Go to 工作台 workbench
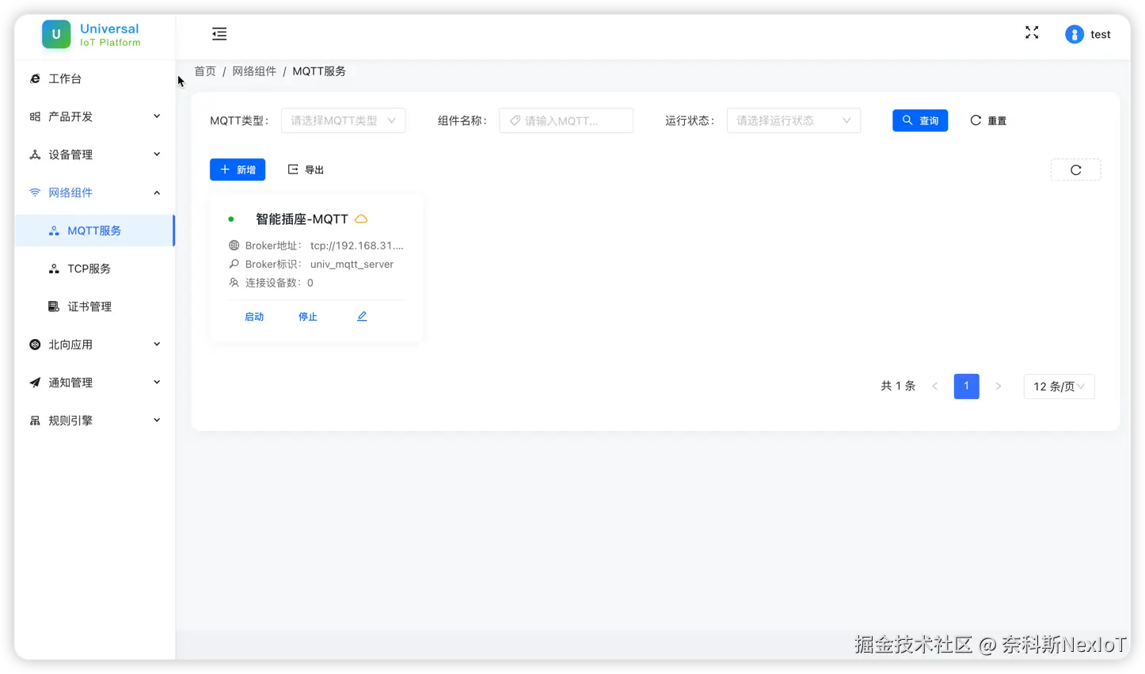The height and width of the screenshot is (674, 1145). tap(67, 78)
